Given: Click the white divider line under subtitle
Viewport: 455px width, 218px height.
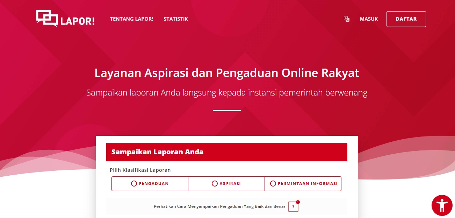Looking at the screenshot, I should tap(227, 111).
